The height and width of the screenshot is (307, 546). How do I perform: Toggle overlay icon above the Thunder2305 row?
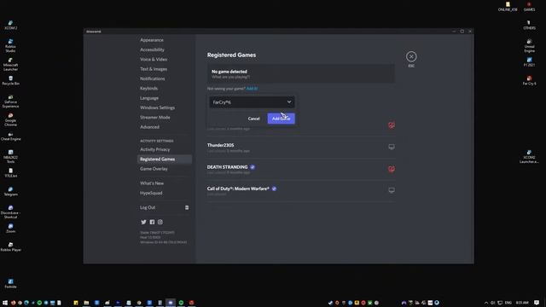click(x=392, y=125)
